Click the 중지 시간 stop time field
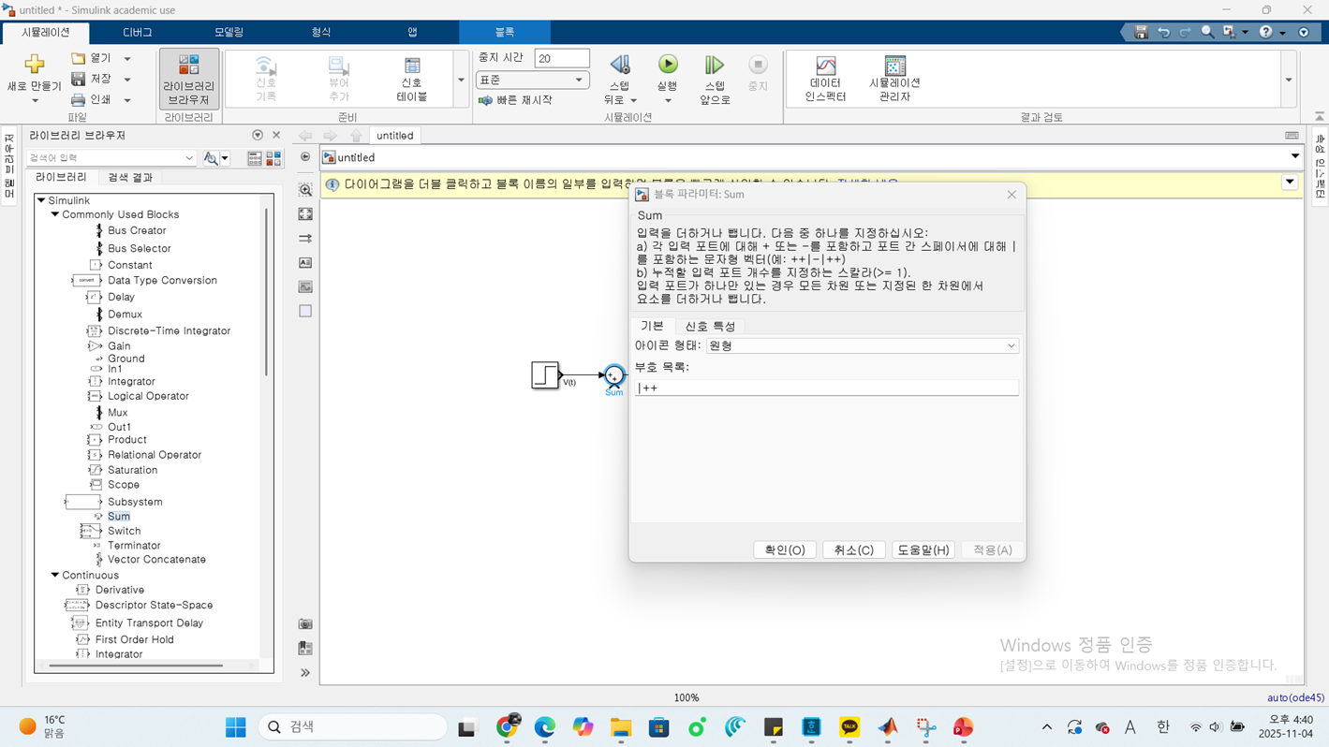The width and height of the screenshot is (1329, 747). tap(562, 59)
